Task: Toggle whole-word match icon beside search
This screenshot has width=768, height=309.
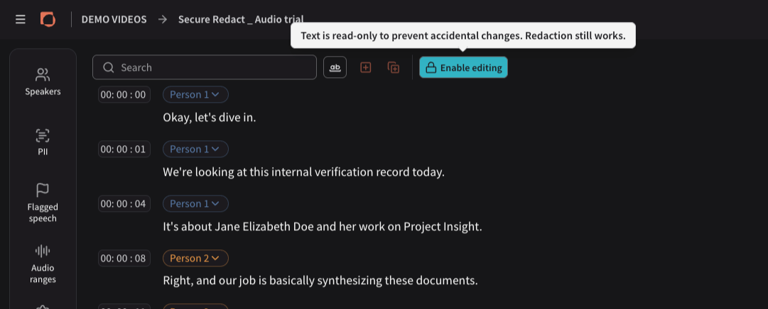Action: [x=335, y=67]
